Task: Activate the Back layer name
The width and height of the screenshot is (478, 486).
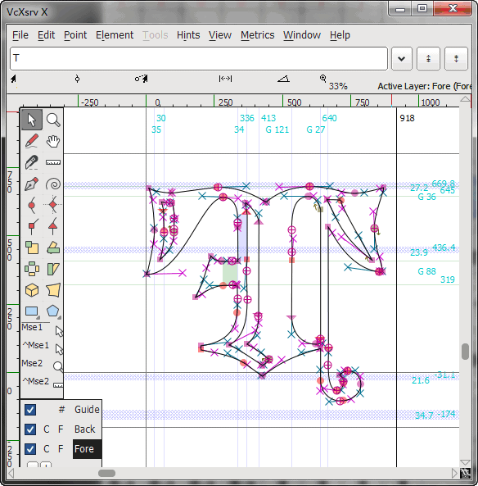Action: 84,429
